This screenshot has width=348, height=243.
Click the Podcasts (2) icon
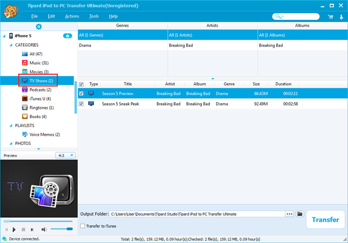pyautogui.click(x=25, y=90)
